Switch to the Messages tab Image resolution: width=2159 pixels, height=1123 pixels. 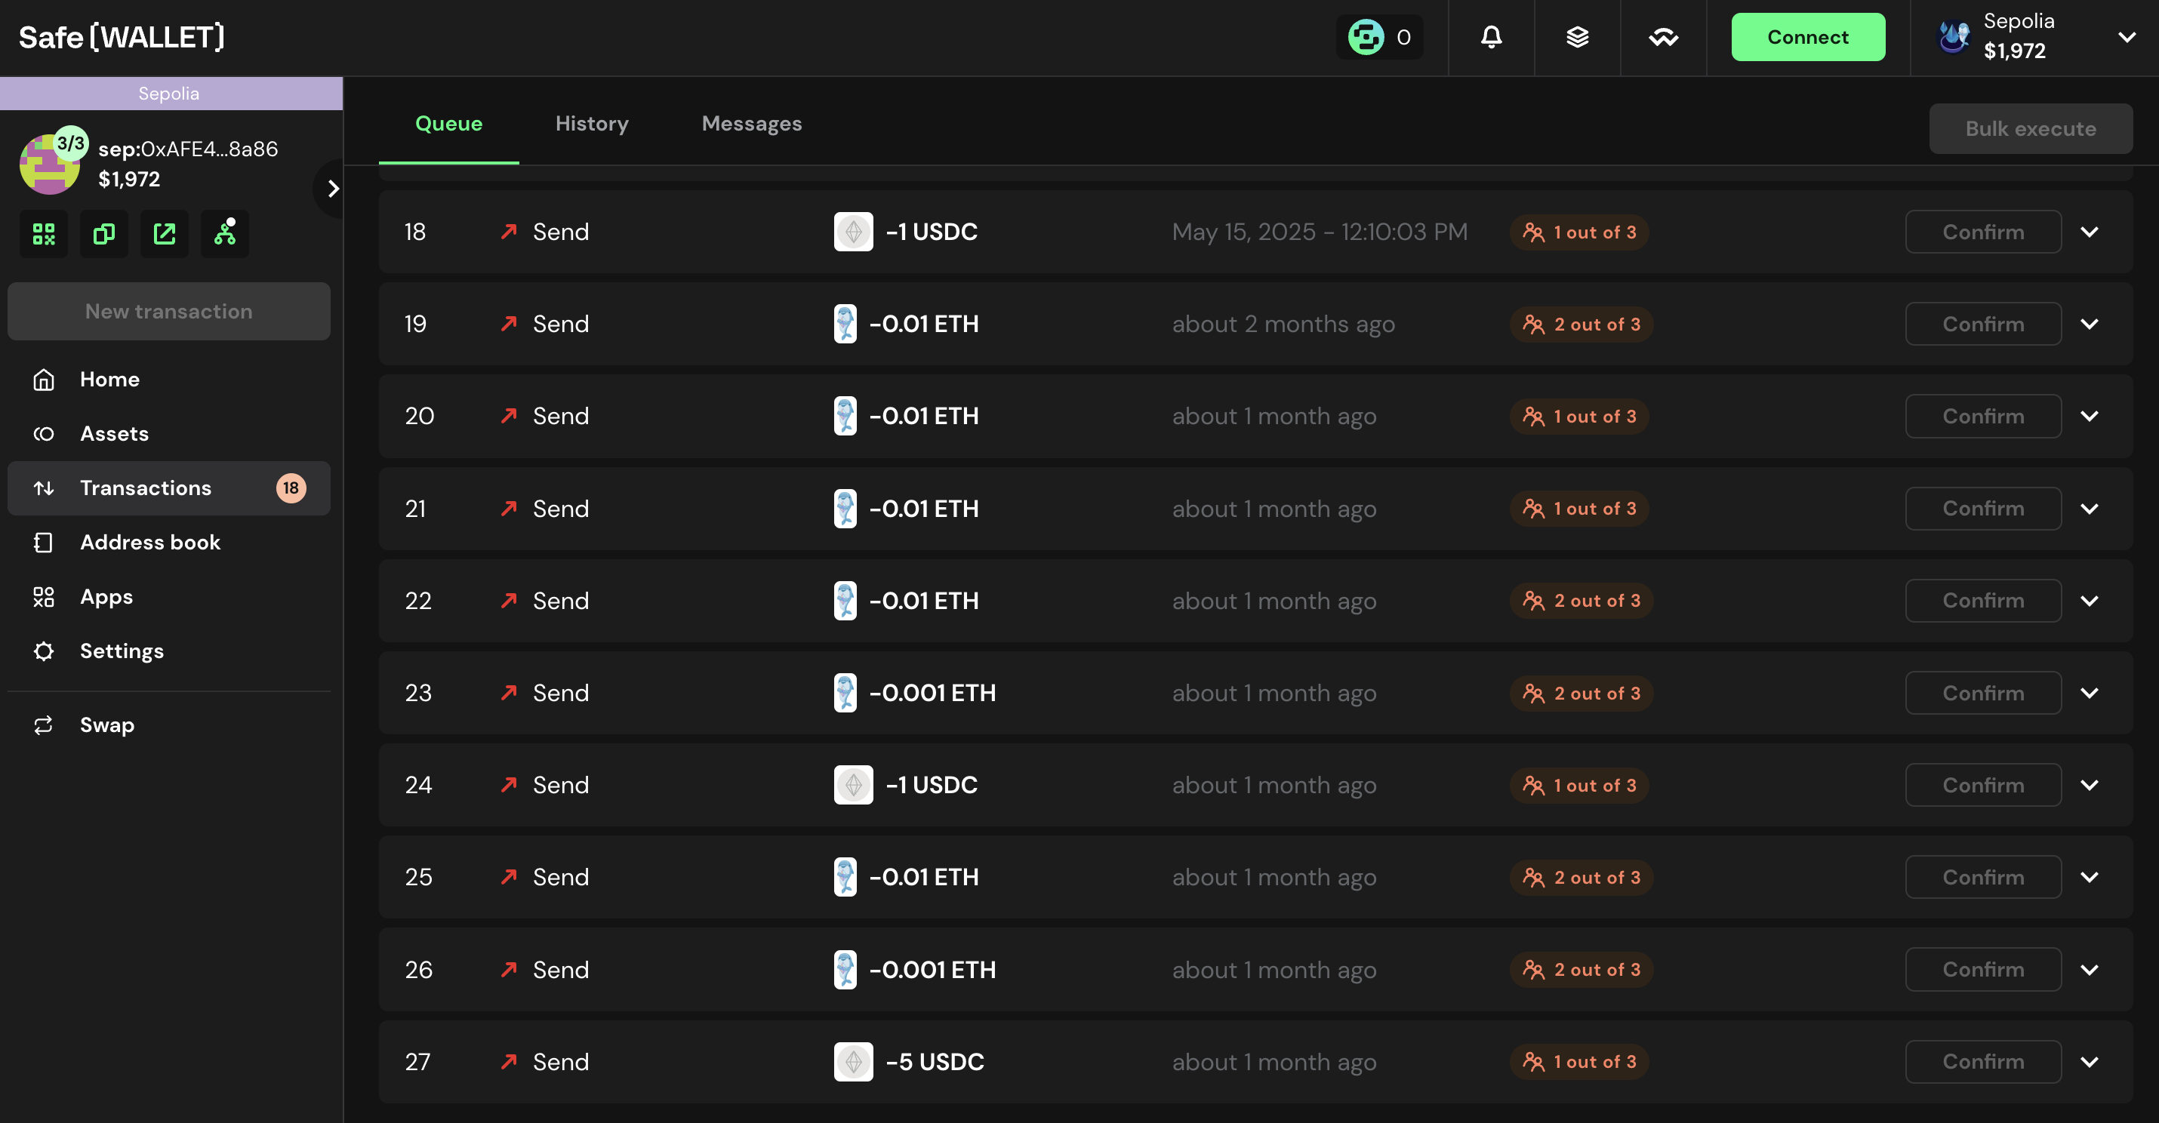tap(752, 124)
